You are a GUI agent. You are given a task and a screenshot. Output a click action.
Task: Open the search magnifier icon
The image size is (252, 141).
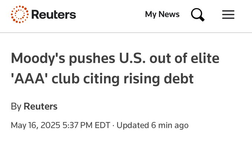198,14
